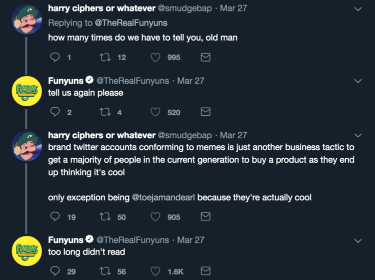Share 'brand twitter accounts' tweet via message

coord(205,217)
